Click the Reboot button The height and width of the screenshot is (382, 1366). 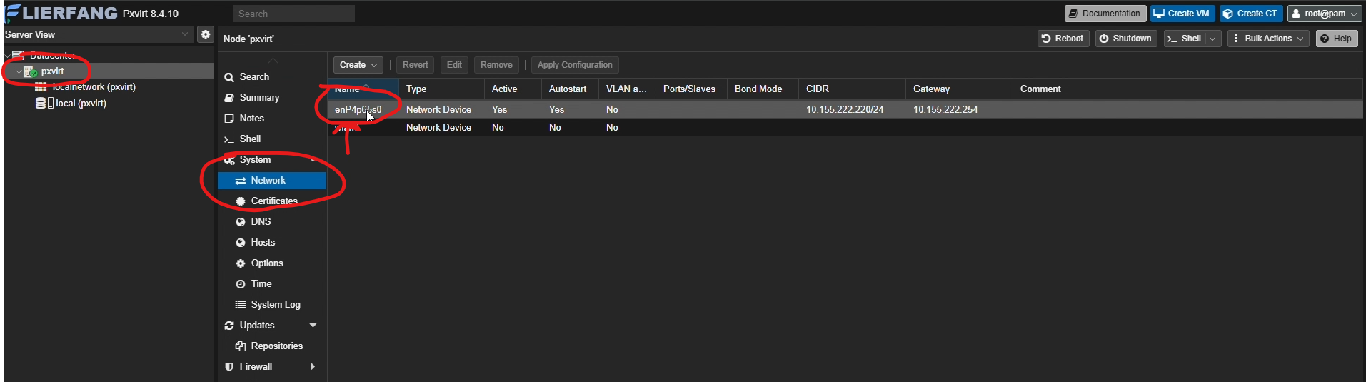tap(1063, 39)
